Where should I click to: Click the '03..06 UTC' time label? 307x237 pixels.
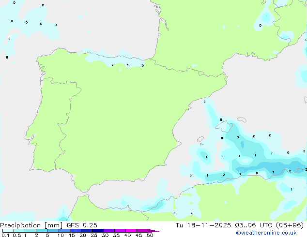pos(253,225)
